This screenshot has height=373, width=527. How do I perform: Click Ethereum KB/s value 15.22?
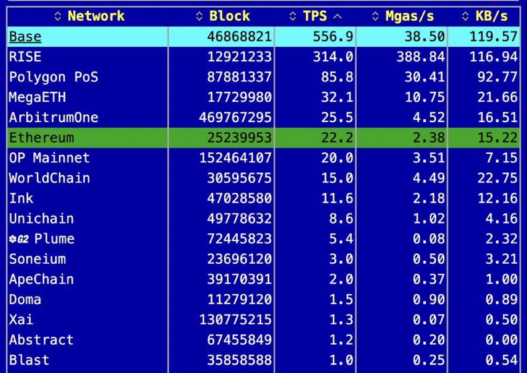(x=498, y=138)
